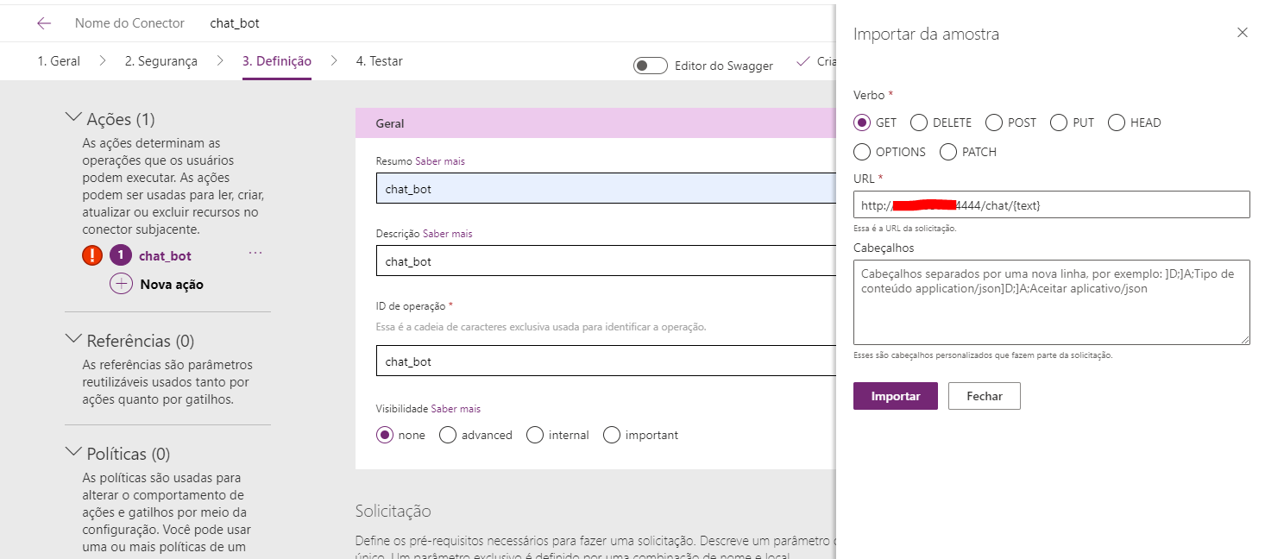Viewport: 1265px width, 559px height.
Task: Click the red error indicator on chat_bot action
Action: 91,254
